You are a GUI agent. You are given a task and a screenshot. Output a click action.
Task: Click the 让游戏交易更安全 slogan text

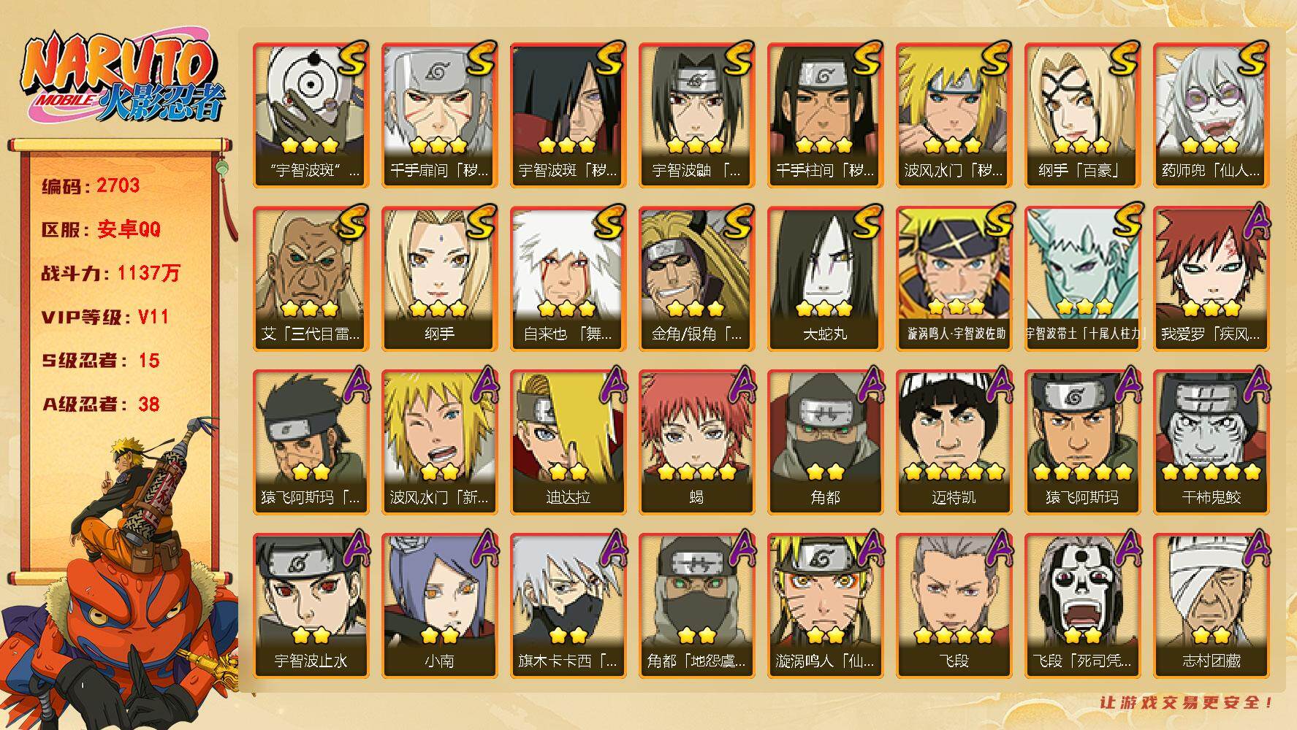pos(1187,702)
